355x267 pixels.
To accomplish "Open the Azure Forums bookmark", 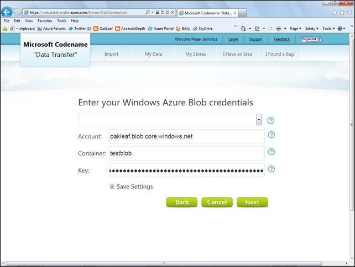I will click(51, 29).
